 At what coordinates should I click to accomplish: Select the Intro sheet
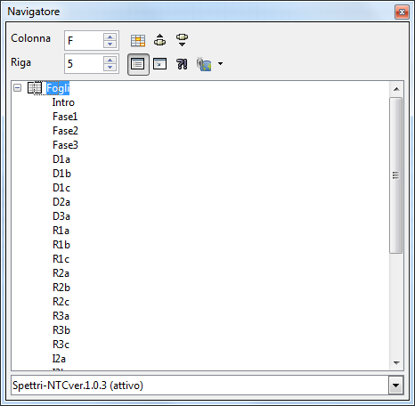[x=63, y=102]
